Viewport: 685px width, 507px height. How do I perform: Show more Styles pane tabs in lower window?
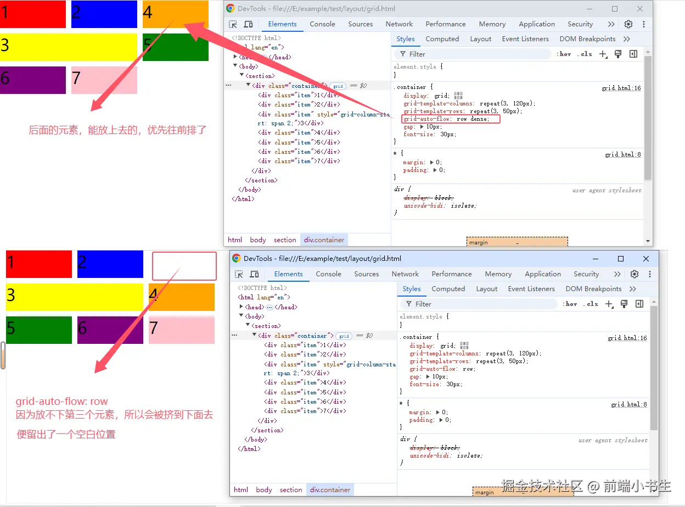coord(633,289)
